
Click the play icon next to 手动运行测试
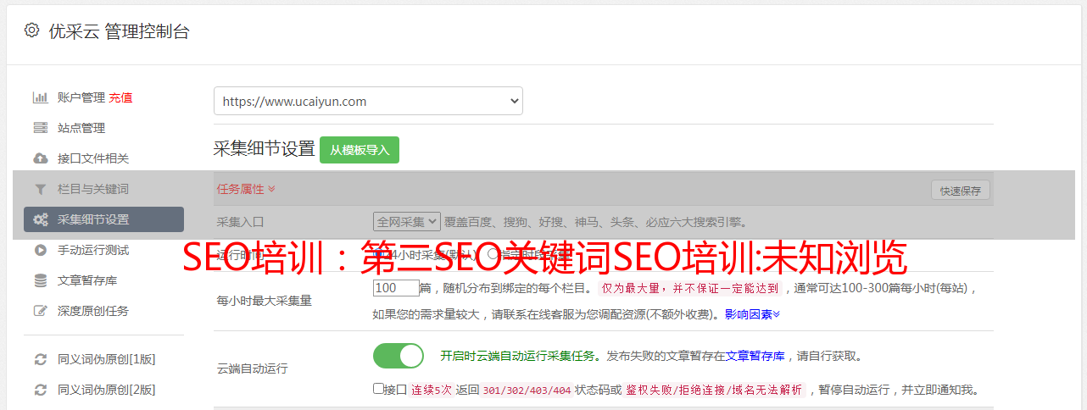40,250
